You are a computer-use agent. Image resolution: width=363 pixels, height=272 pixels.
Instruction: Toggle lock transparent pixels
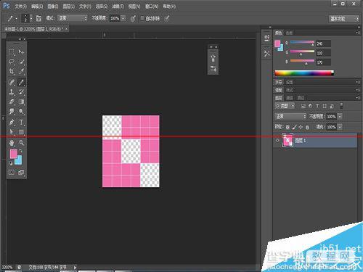287,127
